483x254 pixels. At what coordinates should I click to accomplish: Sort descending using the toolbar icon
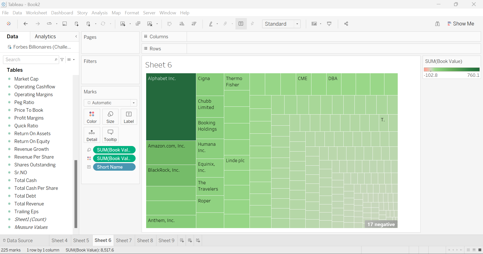tap(194, 24)
